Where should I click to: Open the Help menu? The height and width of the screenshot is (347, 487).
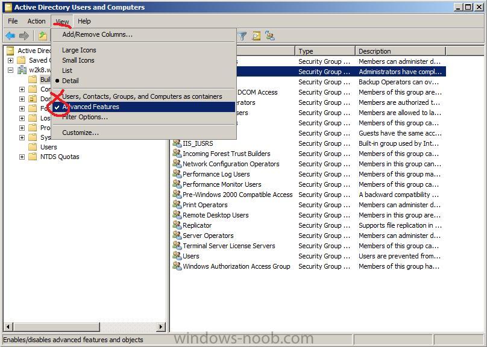pyautogui.click(x=84, y=21)
